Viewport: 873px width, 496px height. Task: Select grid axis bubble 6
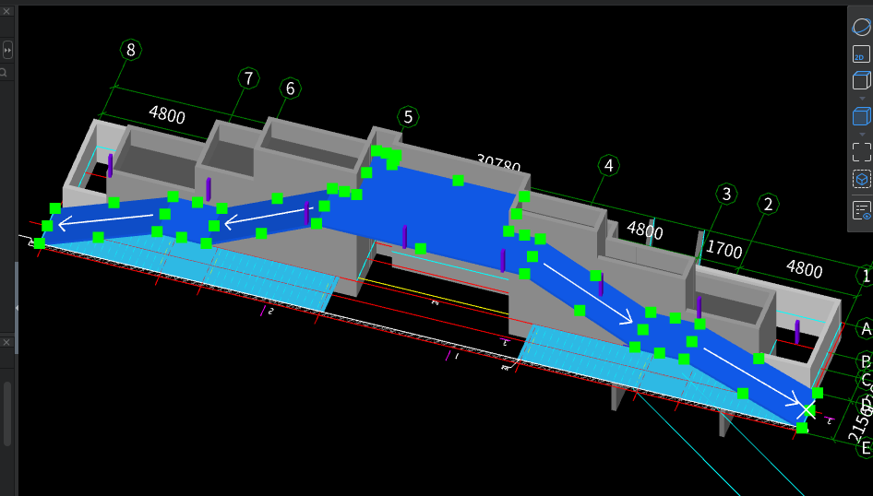pyautogui.click(x=290, y=89)
